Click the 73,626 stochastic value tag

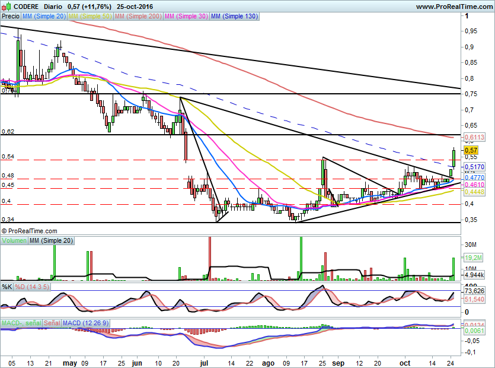pyautogui.click(x=475, y=291)
